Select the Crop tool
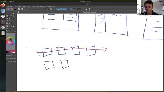164x92 pixels. coord(12,23)
